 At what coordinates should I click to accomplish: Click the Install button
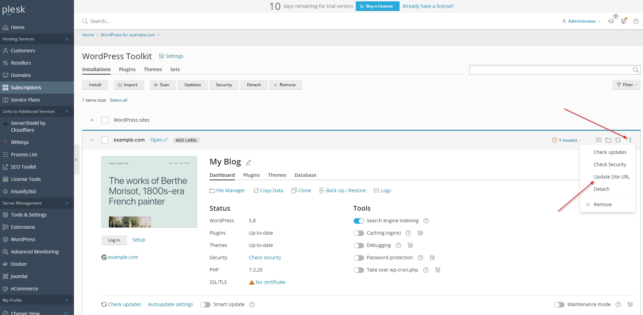tap(95, 85)
